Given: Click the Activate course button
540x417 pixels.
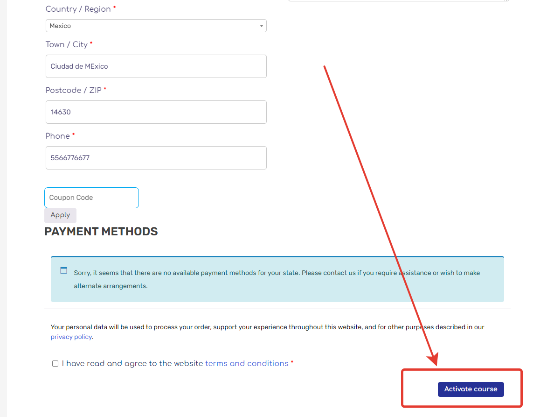Looking at the screenshot, I should tap(471, 389).
